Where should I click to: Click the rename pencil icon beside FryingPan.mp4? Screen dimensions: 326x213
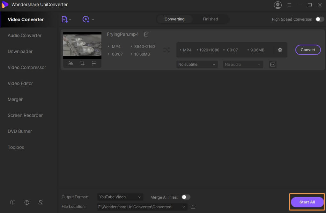click(146, 34)
